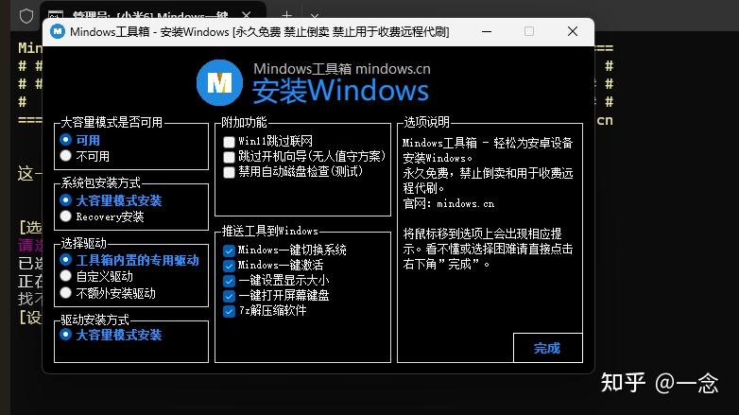The image size is (739, 415).
Task: Click the 官网: mindows.cn text
Action: pos(449,204)
